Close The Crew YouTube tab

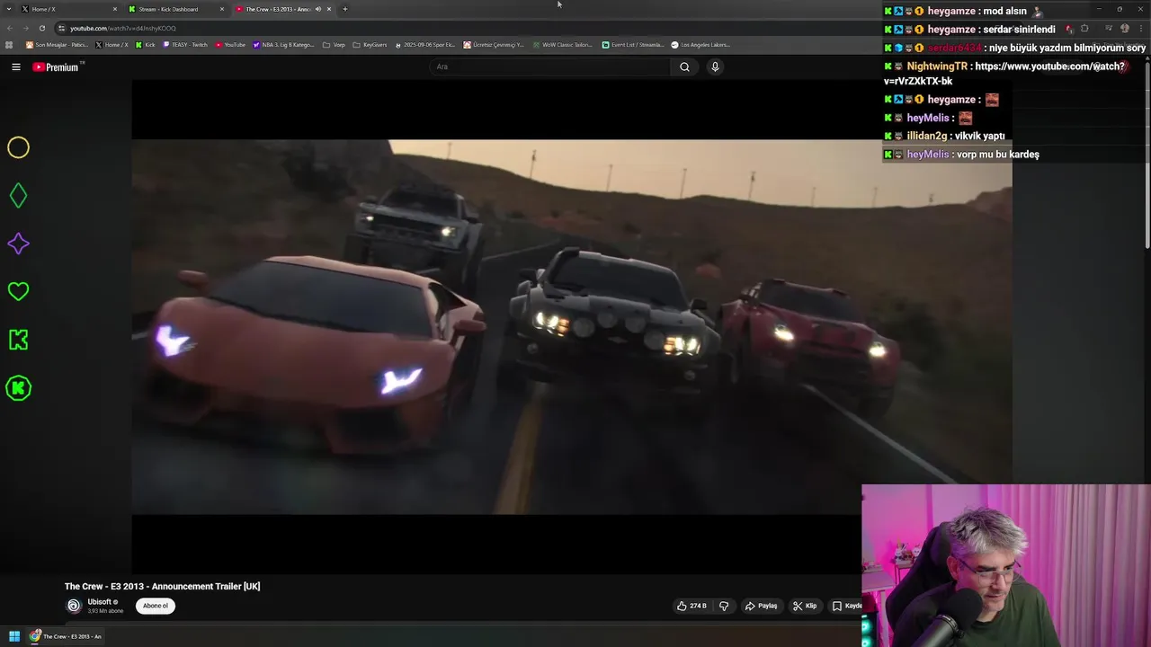[x=329, y=9]
